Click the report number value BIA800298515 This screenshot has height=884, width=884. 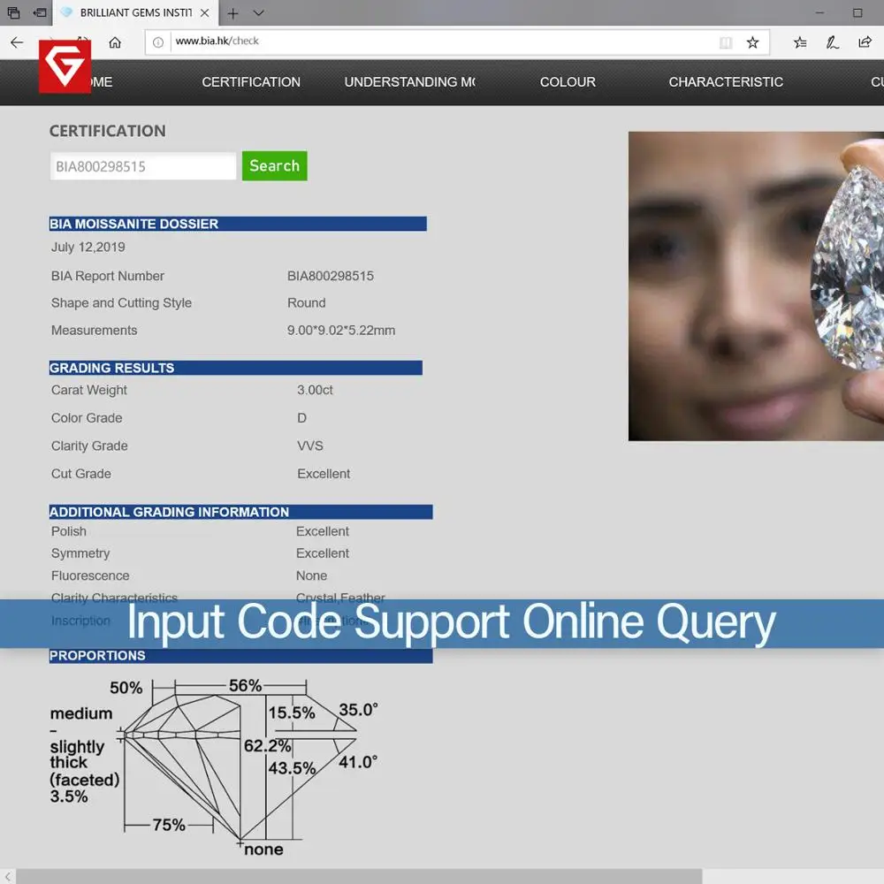331,276
